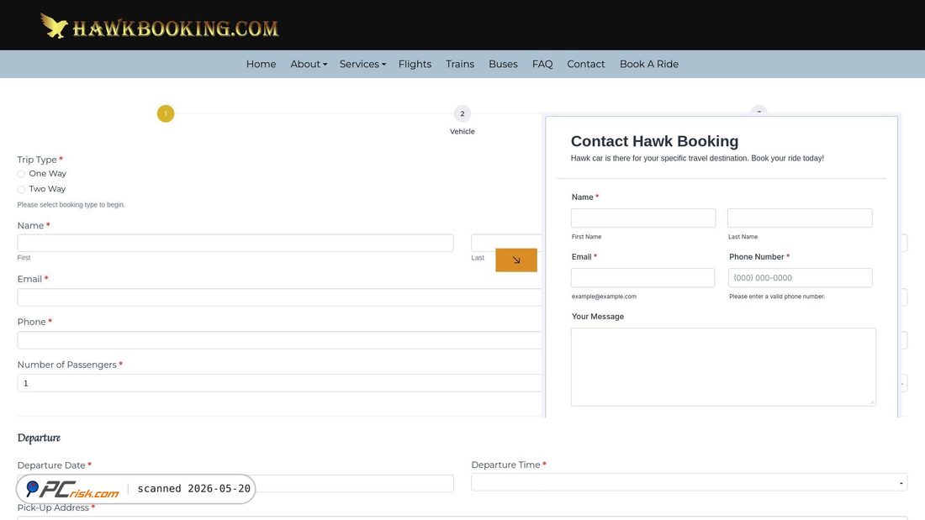This screenshot has width=925, height=520.
Task: Click step 2 Vehicle progress circle
Action: pyautogui.click(x=462, y=113)
